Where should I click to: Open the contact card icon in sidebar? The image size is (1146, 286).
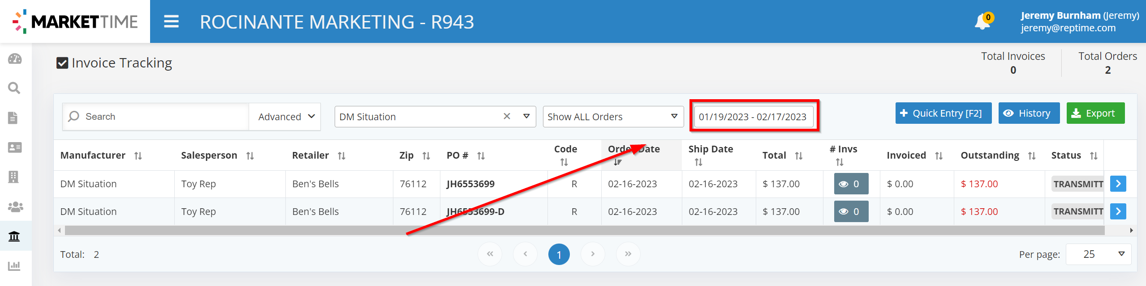tap(15, 147)
